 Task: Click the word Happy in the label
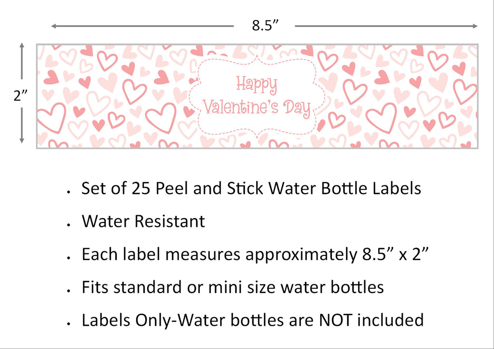257,85
